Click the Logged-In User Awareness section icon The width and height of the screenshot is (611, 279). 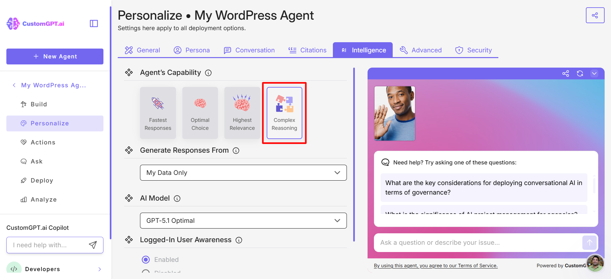pyautogui.click(x=129, y=240)
